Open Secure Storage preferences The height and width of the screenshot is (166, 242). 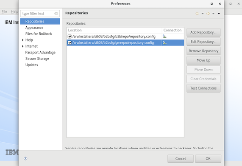point(37,59)
